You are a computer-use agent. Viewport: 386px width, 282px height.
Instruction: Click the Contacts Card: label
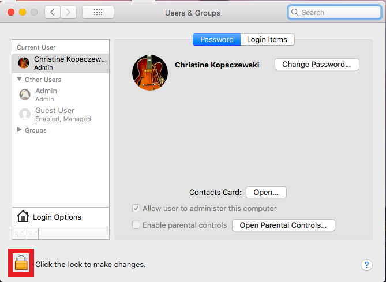215,192
